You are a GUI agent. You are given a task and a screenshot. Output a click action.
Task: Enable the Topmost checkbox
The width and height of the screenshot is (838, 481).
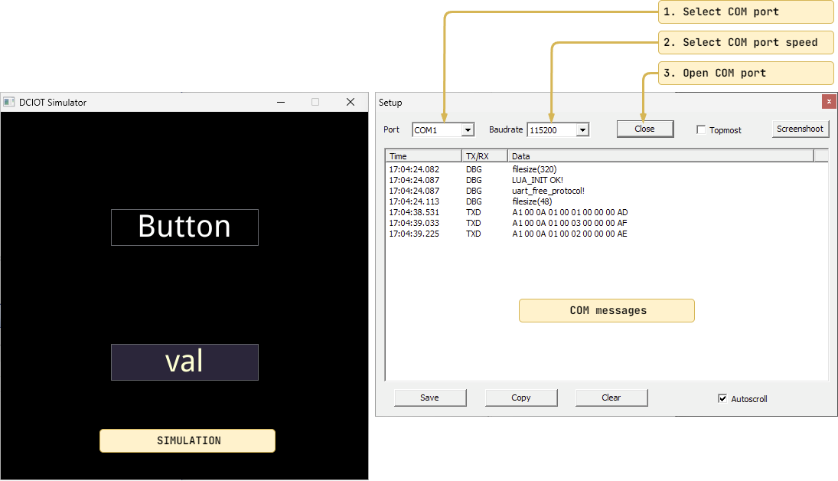point(701,130)
